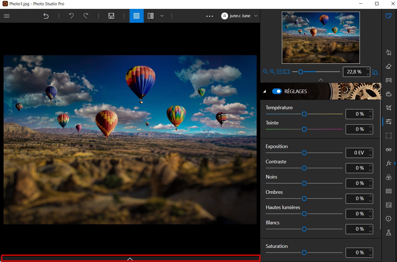Adjust the Température slider handle
397x262 pixels.
304,114
